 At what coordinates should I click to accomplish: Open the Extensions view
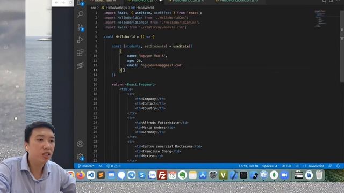pyautogui.click(x=80, y=53)
